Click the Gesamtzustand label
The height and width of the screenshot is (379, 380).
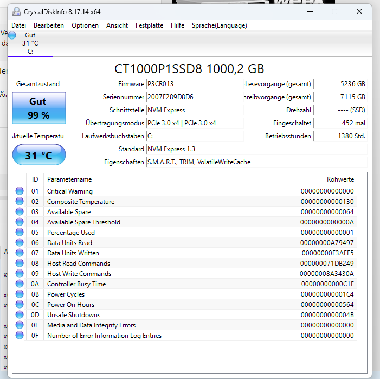38,84
